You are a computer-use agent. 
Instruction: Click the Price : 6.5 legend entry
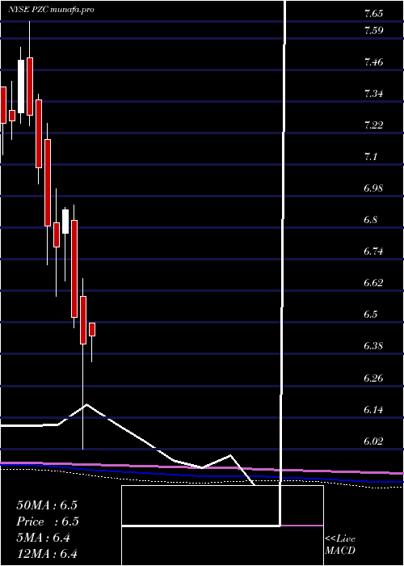pos(48,522)
